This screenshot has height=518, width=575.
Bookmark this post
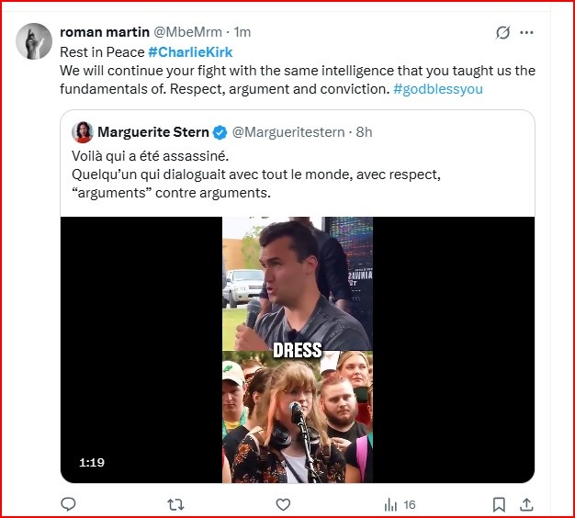(499, 504)
